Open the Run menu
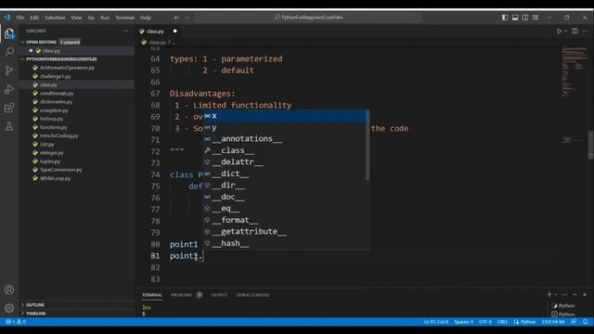Screen dimensions: 594x334 click(x=105, y=18)
